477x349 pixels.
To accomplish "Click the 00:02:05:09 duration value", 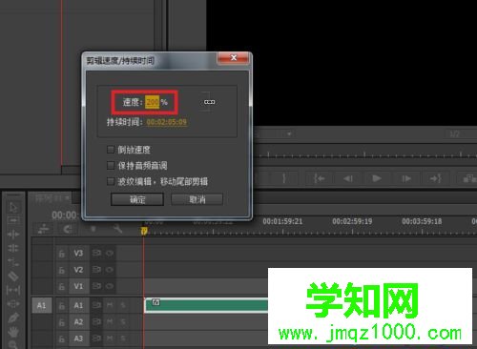I will [167, 122].
